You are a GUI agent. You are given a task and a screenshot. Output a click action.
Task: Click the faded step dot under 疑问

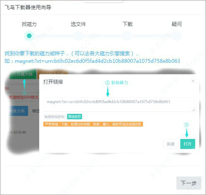pos(176,36)
